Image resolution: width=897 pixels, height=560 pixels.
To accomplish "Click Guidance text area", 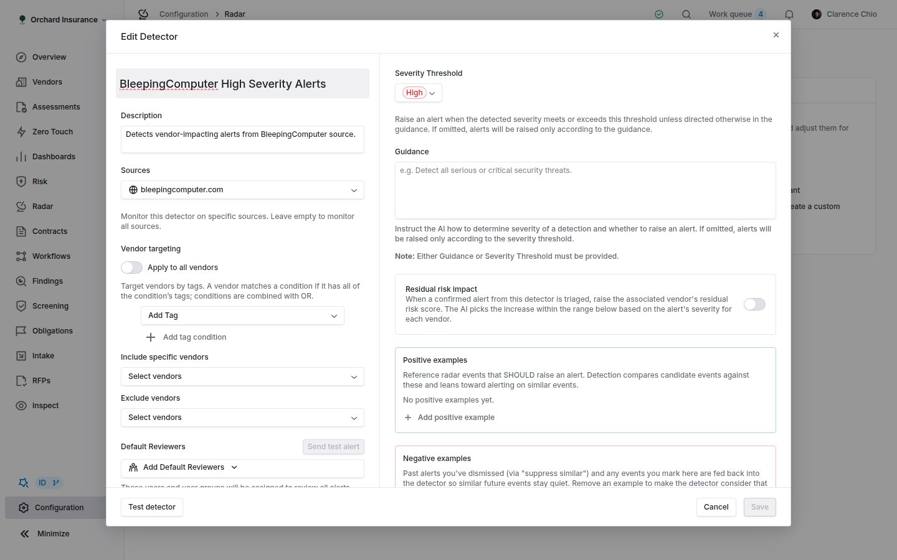I will [x=586, y=190].
